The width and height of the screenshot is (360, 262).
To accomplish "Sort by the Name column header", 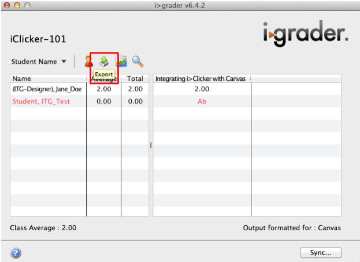I will coord(48,78).
